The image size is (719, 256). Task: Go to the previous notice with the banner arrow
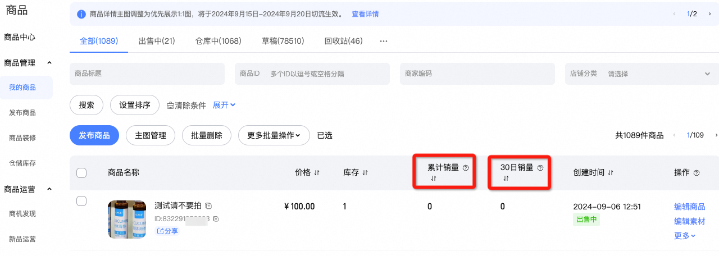click(674, 14)
